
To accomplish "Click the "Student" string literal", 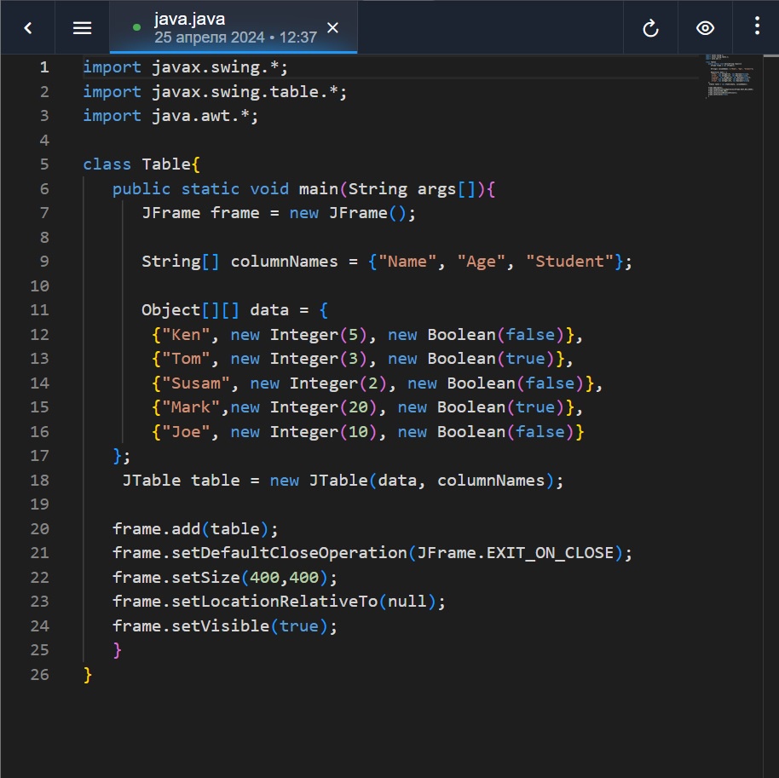I will pyautogui.click(x=569, y=262).
